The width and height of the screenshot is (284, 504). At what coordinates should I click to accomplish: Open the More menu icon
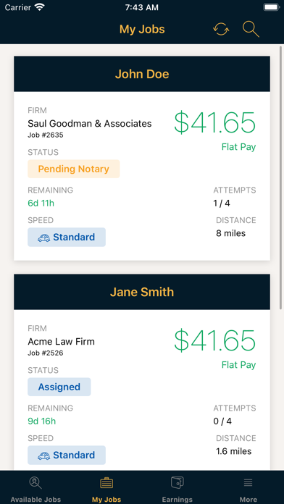tap(248, 482)
